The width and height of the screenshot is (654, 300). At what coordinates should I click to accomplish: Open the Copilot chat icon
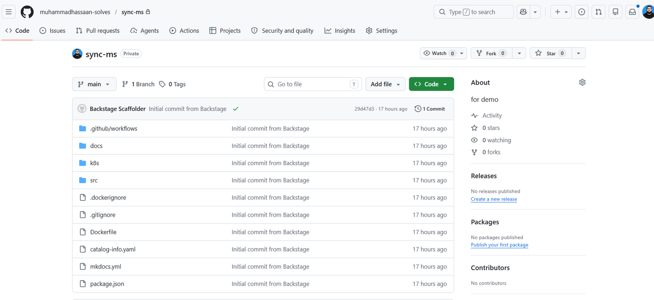click(523, 12)
